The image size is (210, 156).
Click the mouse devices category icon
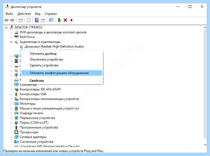click(x=16, y=108)
